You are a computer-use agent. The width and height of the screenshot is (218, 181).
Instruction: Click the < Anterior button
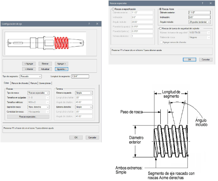(x=29, y=69)
